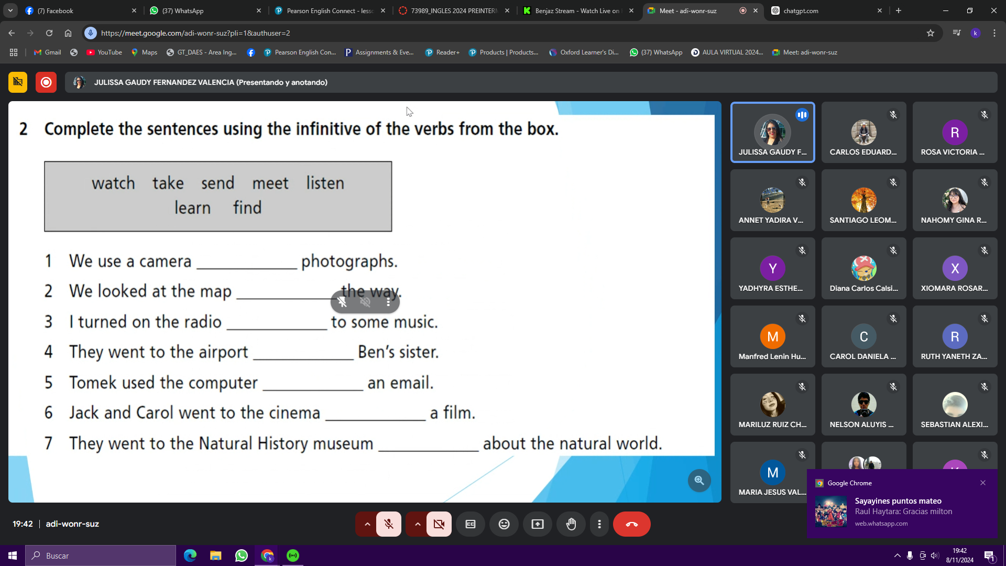
Task: Go back to previous page
Action: (12, 33)
